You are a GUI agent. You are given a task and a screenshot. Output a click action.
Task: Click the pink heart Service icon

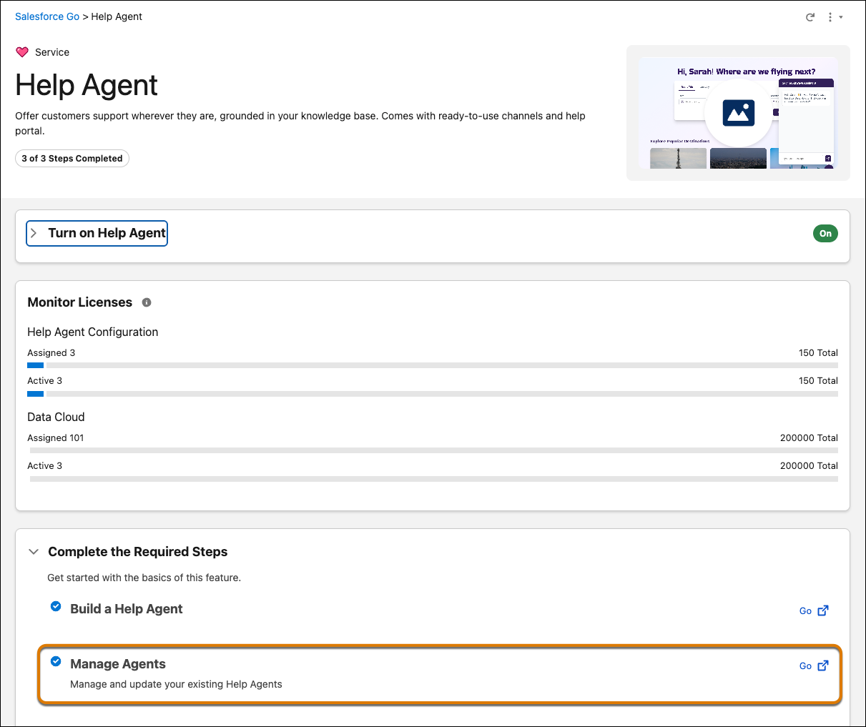click(x=22, y=52)
